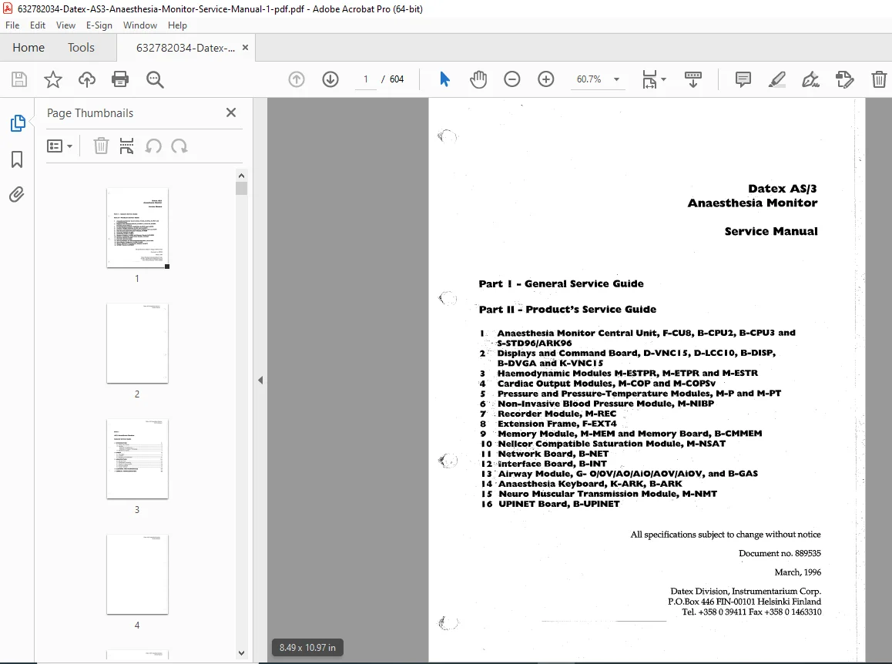This screenshot has height=664, width=892.
Task: Choose the Selection arrow tool
Action: (445, 79)
